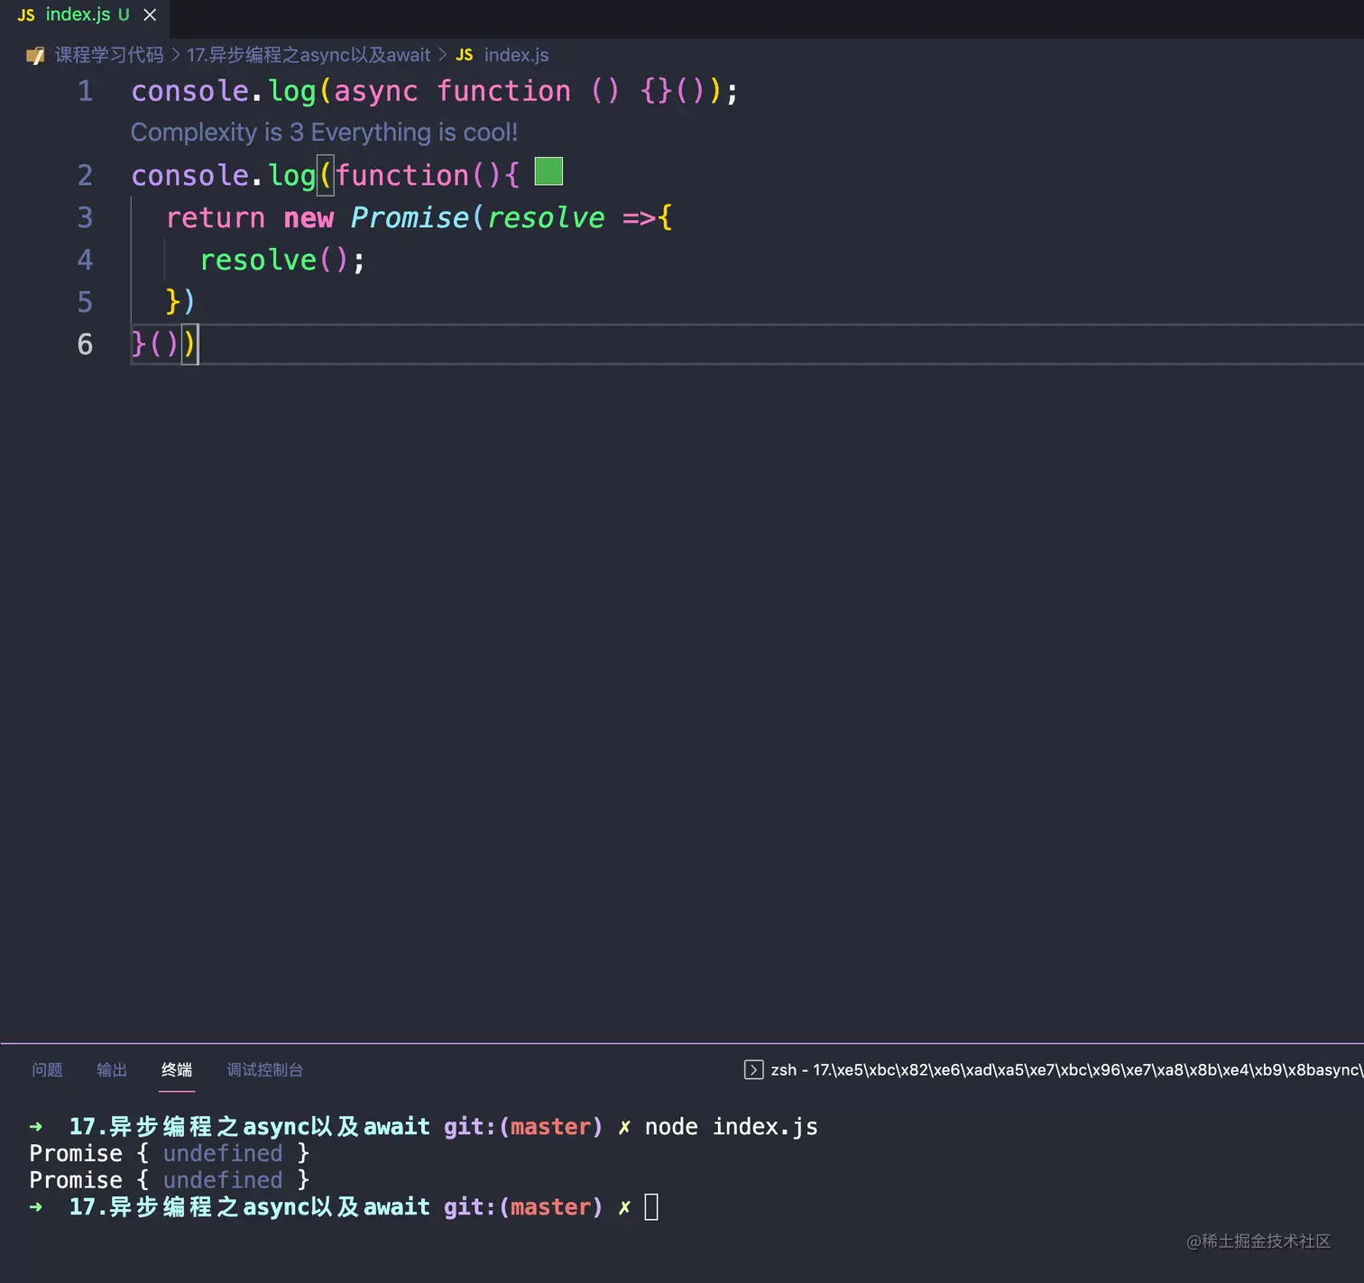Image resolution: width=1364 pixels, height=1283 pixels.
Task: Click the terminal shell icon beside zsh
Action: point(753,1069)
